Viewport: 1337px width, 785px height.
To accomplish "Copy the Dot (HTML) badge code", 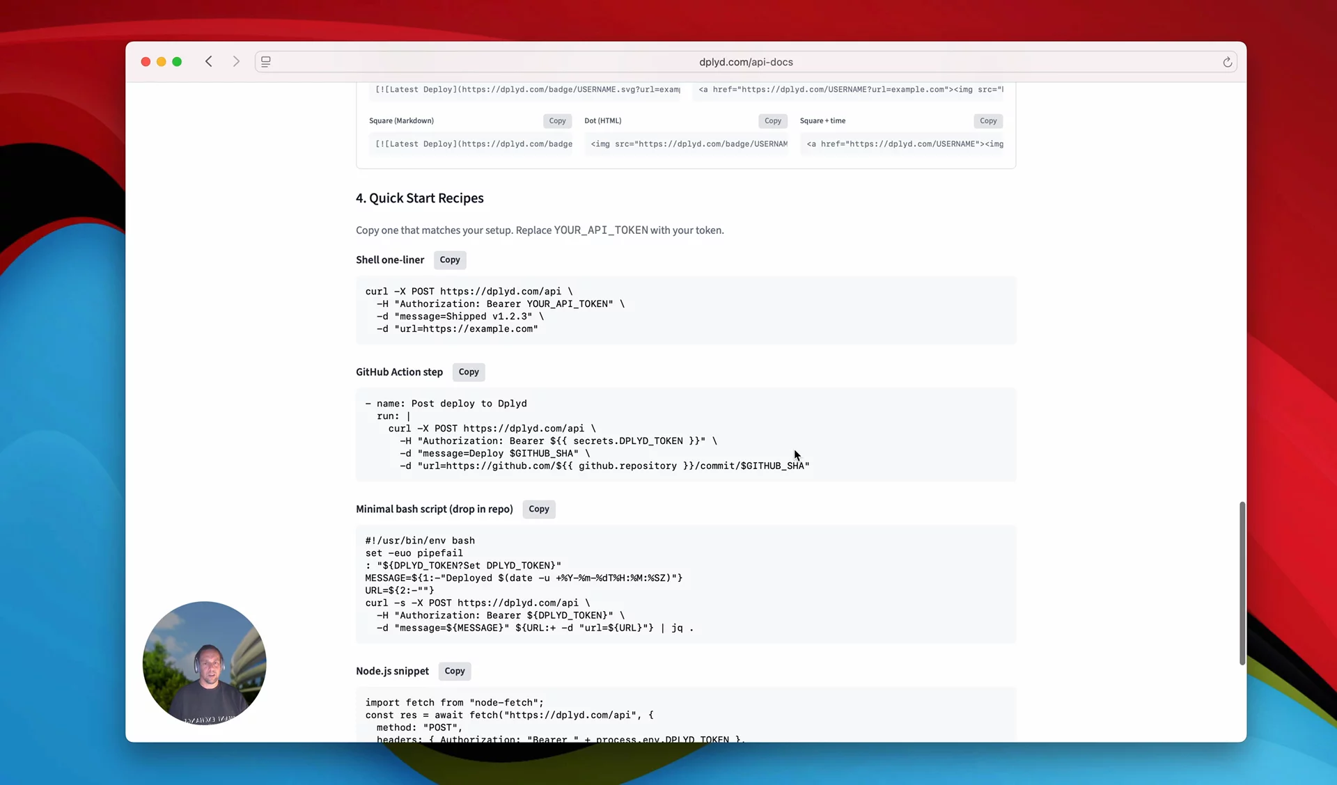I will [x=772, y=120].
